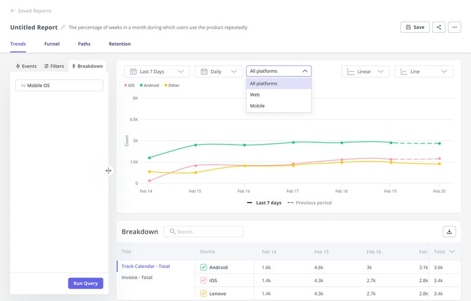Toggle the Lenovo device checkbox
Image resolution: width=471 pixels, height=301 pixels.
(x=204, y=293)
